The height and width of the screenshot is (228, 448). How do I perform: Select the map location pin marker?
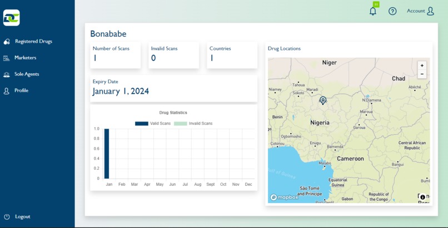click(x=323, y=100)
